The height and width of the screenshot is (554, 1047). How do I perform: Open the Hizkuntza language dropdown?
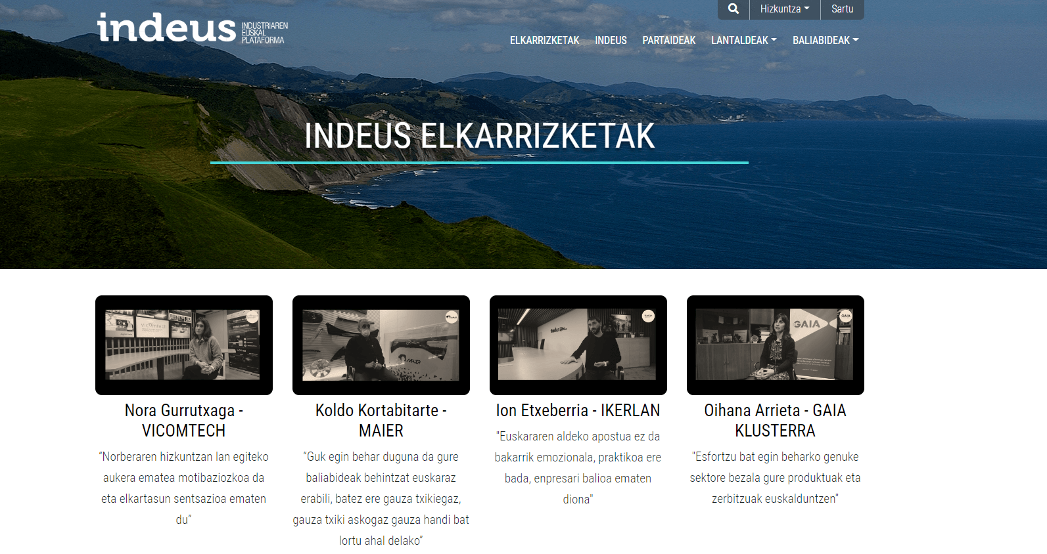(785, 9)
